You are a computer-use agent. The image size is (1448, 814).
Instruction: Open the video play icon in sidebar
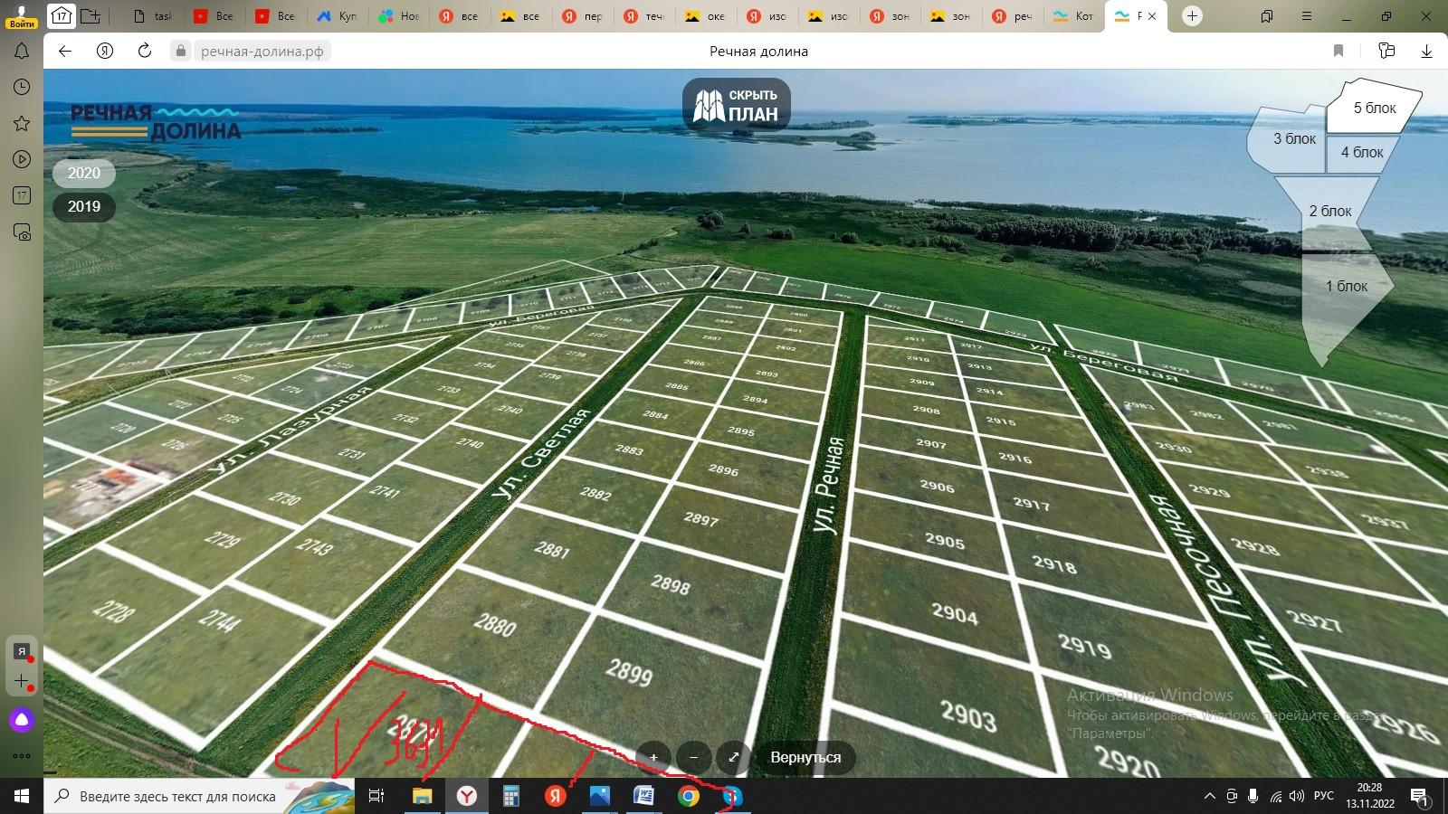[x=22, y=159]
